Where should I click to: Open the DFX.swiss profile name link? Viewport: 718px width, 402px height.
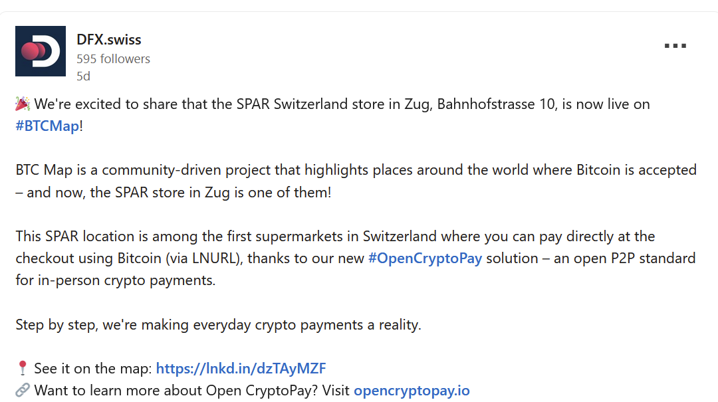[109, 40]
